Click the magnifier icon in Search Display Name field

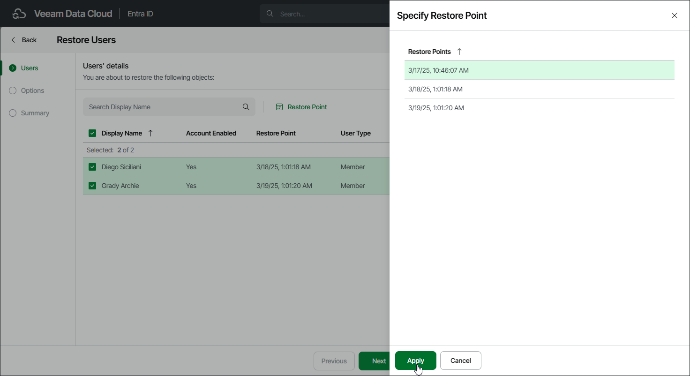click(x=246, y=107)
